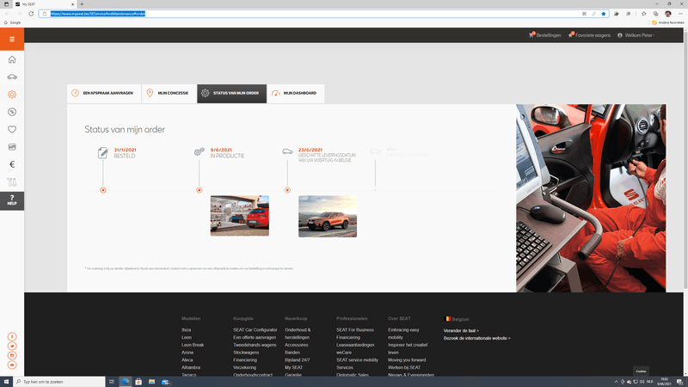Click the Cookies button
The image size is (688, 387).
point(641,372)
